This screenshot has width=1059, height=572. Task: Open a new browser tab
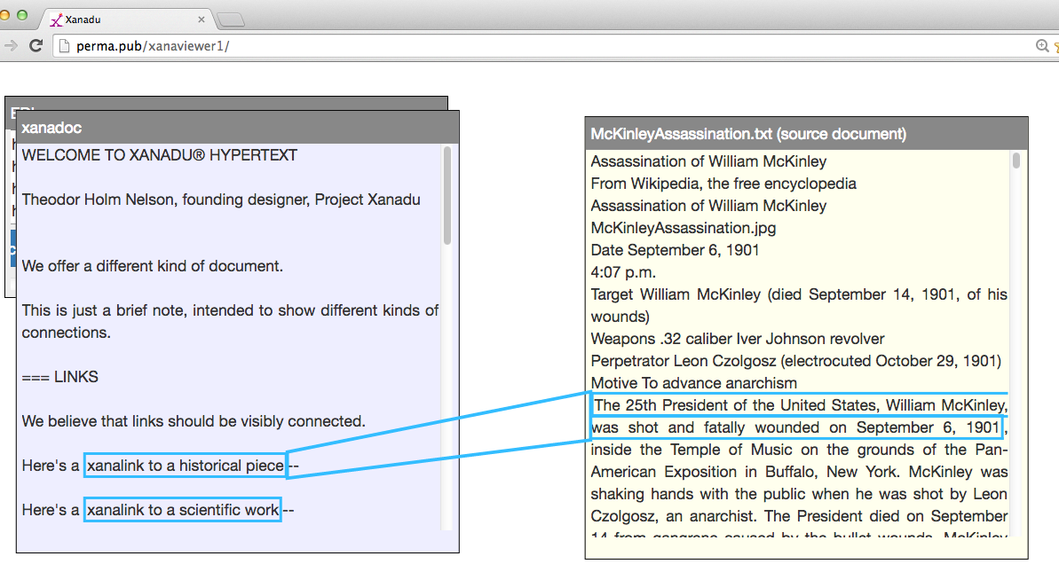pos(231,20)
